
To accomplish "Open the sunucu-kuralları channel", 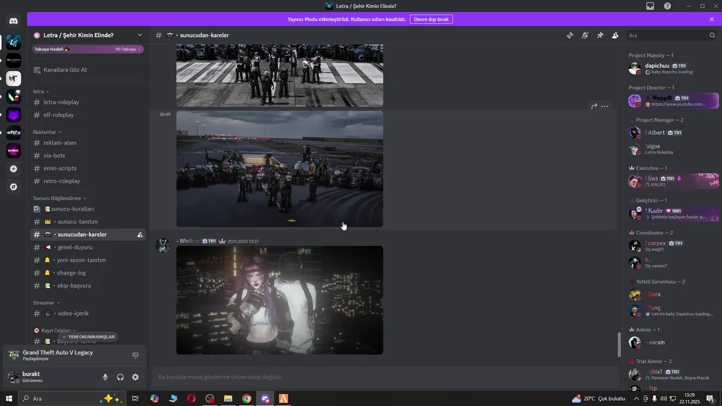I will coord(88,209).
